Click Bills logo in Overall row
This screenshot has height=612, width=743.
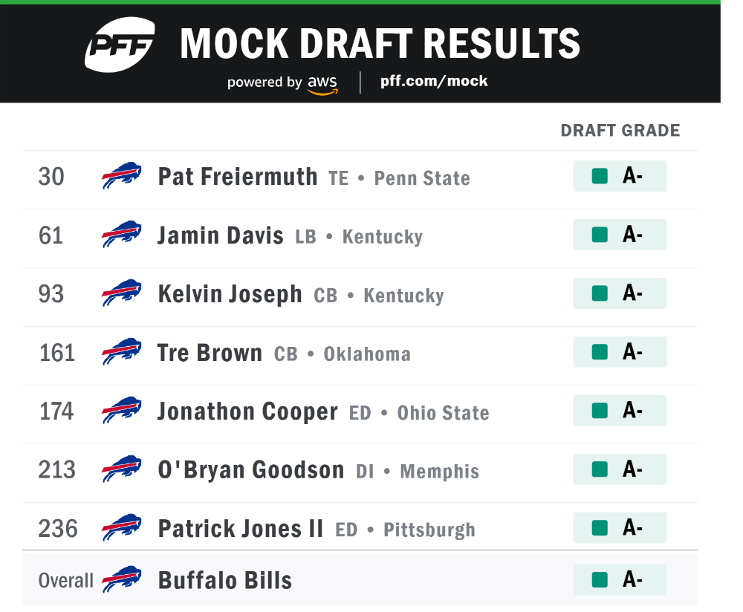121,580
